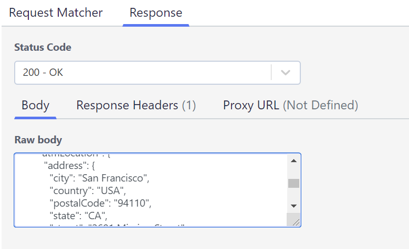The width and height of the screenshot is (409, 249).
Task: Click the scroll-up arrow of Raw body
Action: (x=293, y=161)
